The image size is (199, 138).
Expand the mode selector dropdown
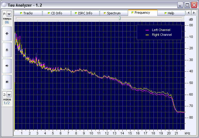(9, 94)
